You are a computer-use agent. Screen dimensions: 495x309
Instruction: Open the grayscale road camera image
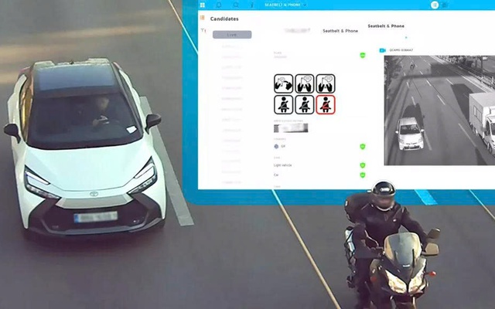coord(439,110)
